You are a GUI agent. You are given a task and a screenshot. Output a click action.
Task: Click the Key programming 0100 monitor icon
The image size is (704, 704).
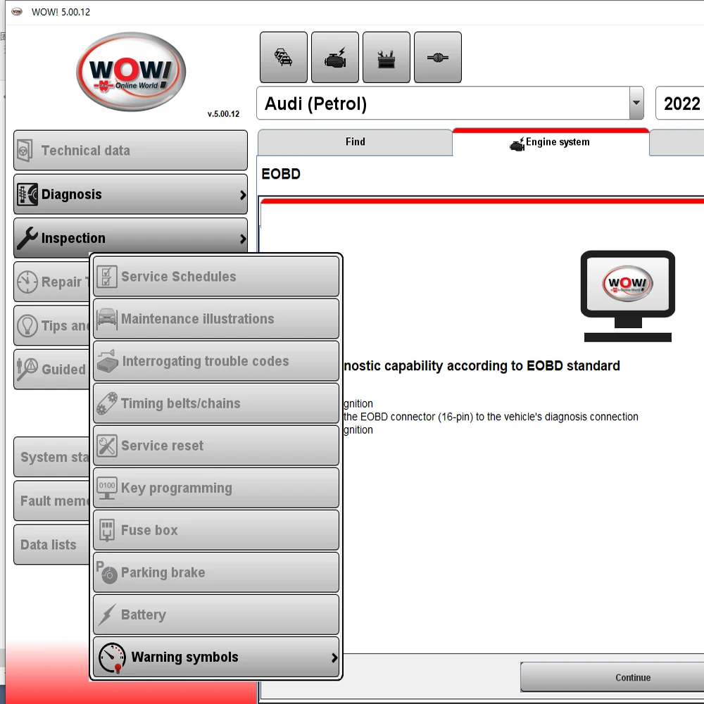107,488
